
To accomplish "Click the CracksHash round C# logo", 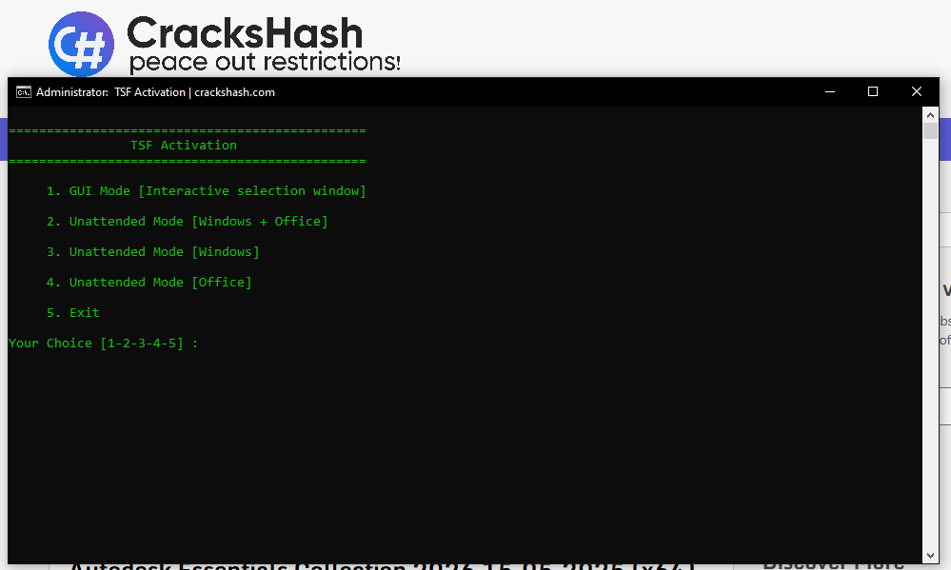I will pos(81,44).
